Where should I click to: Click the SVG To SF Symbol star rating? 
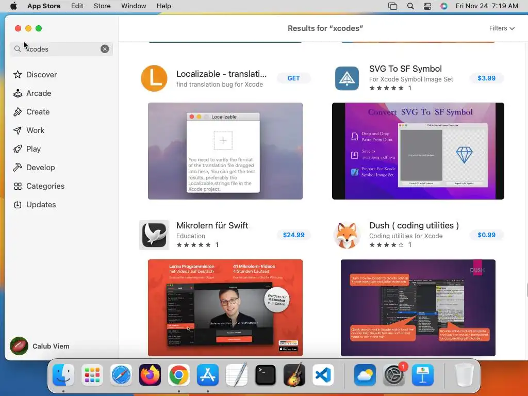pos(386,88)
